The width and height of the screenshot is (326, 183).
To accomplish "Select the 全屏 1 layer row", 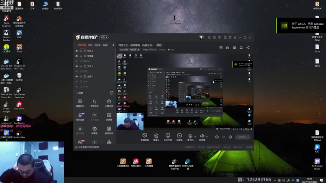I will click(95, 76).
